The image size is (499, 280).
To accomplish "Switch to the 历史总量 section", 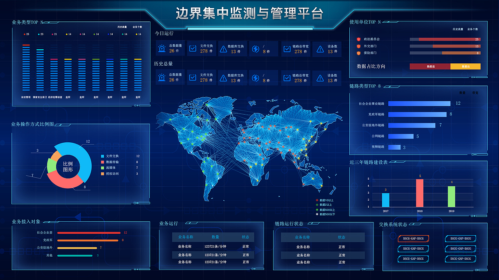I will [164, 63].
